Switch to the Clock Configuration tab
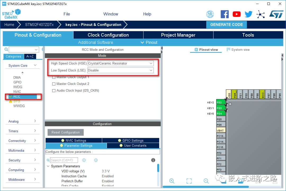The width and height of the screenshot is (286, 191). point(108,35)
